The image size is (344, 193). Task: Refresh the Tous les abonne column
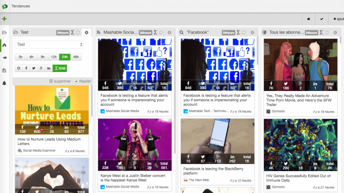327,33
